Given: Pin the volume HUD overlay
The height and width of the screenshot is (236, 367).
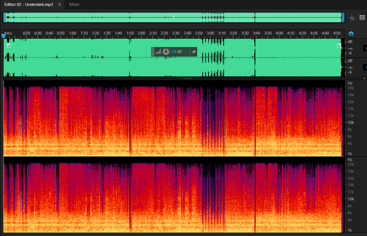Looking at the screenshot, I should tap(193, 52).
